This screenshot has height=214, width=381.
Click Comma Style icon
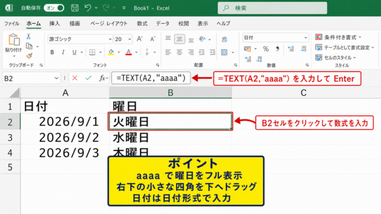click(x=277, y=49)
